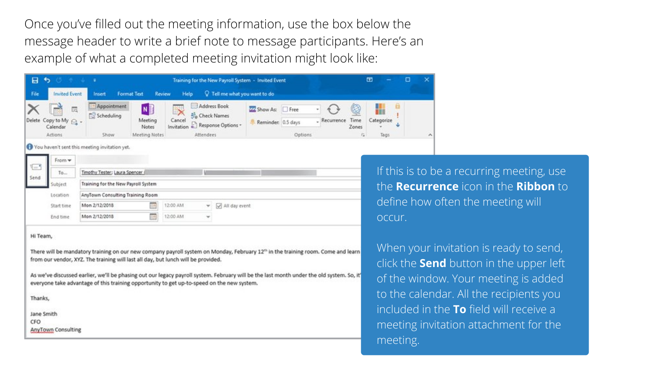
Task: Click Copy to My Calendar icon
Action: click(x=56, y=110)
